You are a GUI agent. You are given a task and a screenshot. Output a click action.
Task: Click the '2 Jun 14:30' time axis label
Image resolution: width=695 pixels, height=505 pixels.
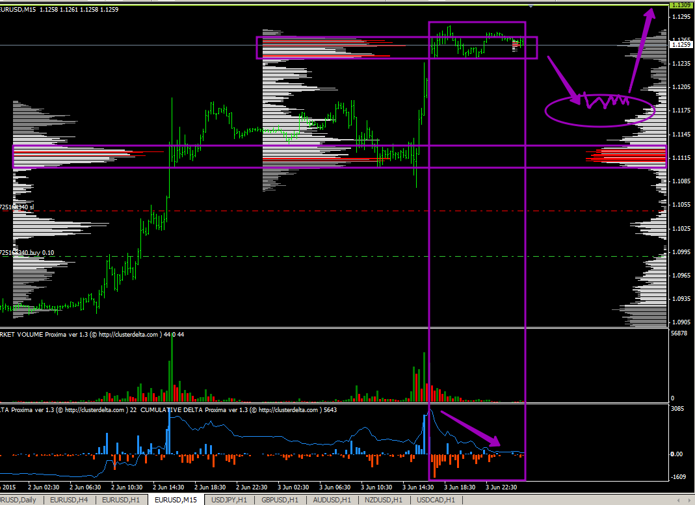tap(168, 487)
